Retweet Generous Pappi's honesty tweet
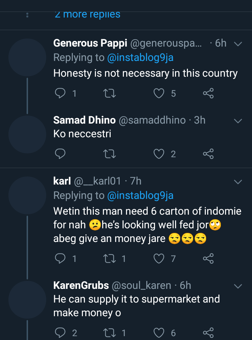The image size is (252, 340). pos(110,93)
